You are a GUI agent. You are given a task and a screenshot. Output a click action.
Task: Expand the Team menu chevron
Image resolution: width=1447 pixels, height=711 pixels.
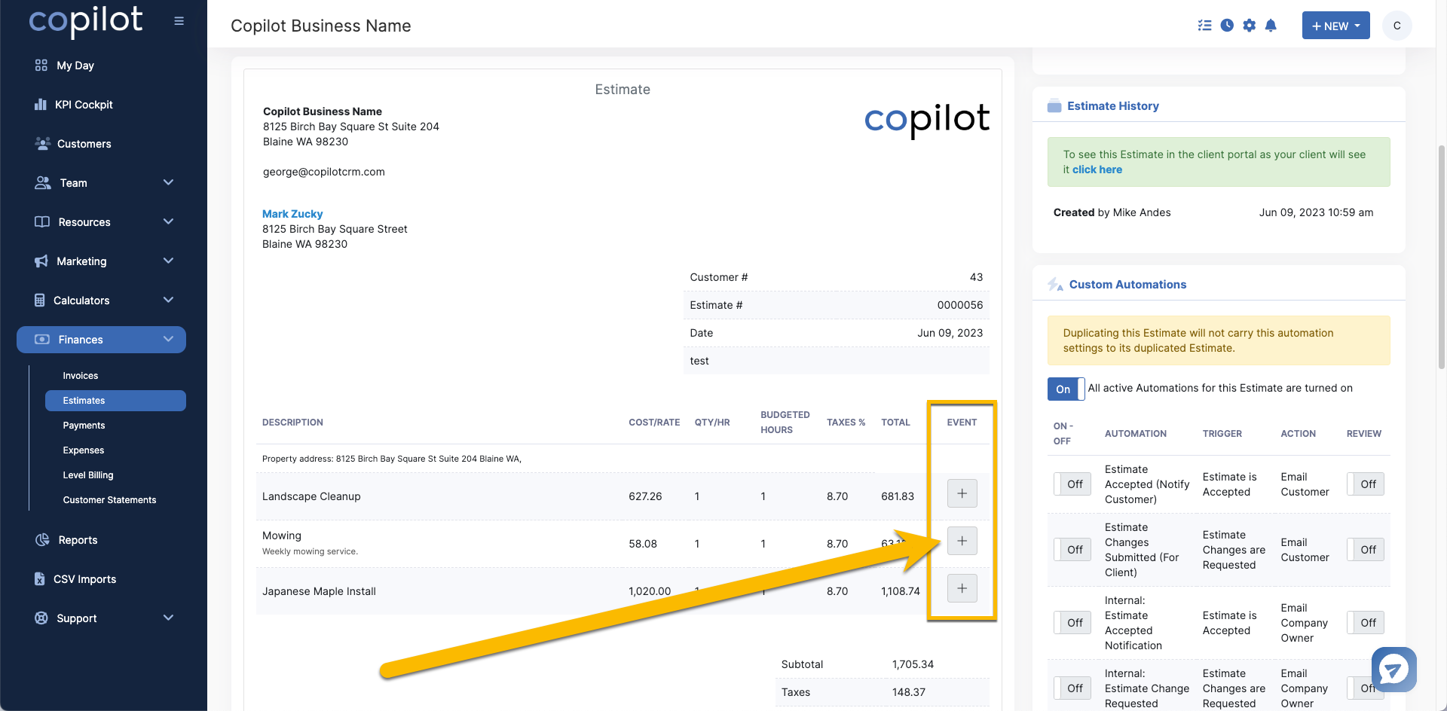pos(168,182)
